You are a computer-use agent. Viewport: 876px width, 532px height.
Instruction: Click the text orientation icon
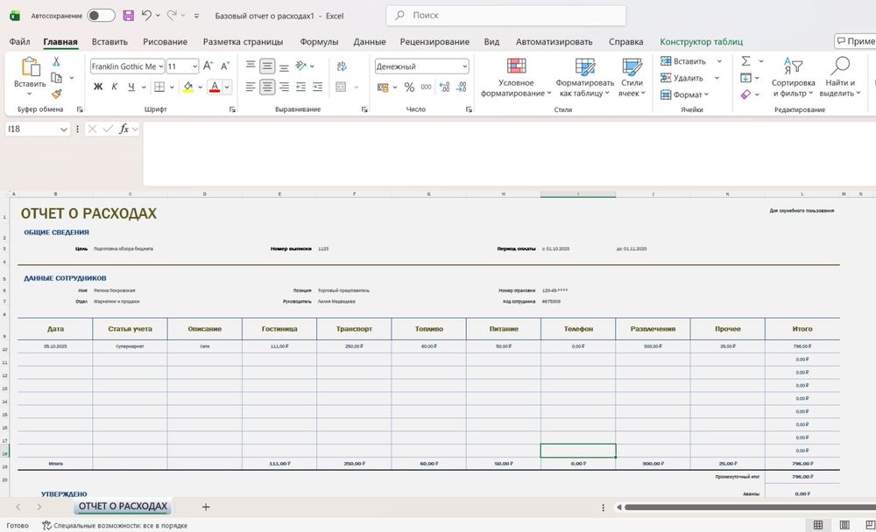click(301, 66)
